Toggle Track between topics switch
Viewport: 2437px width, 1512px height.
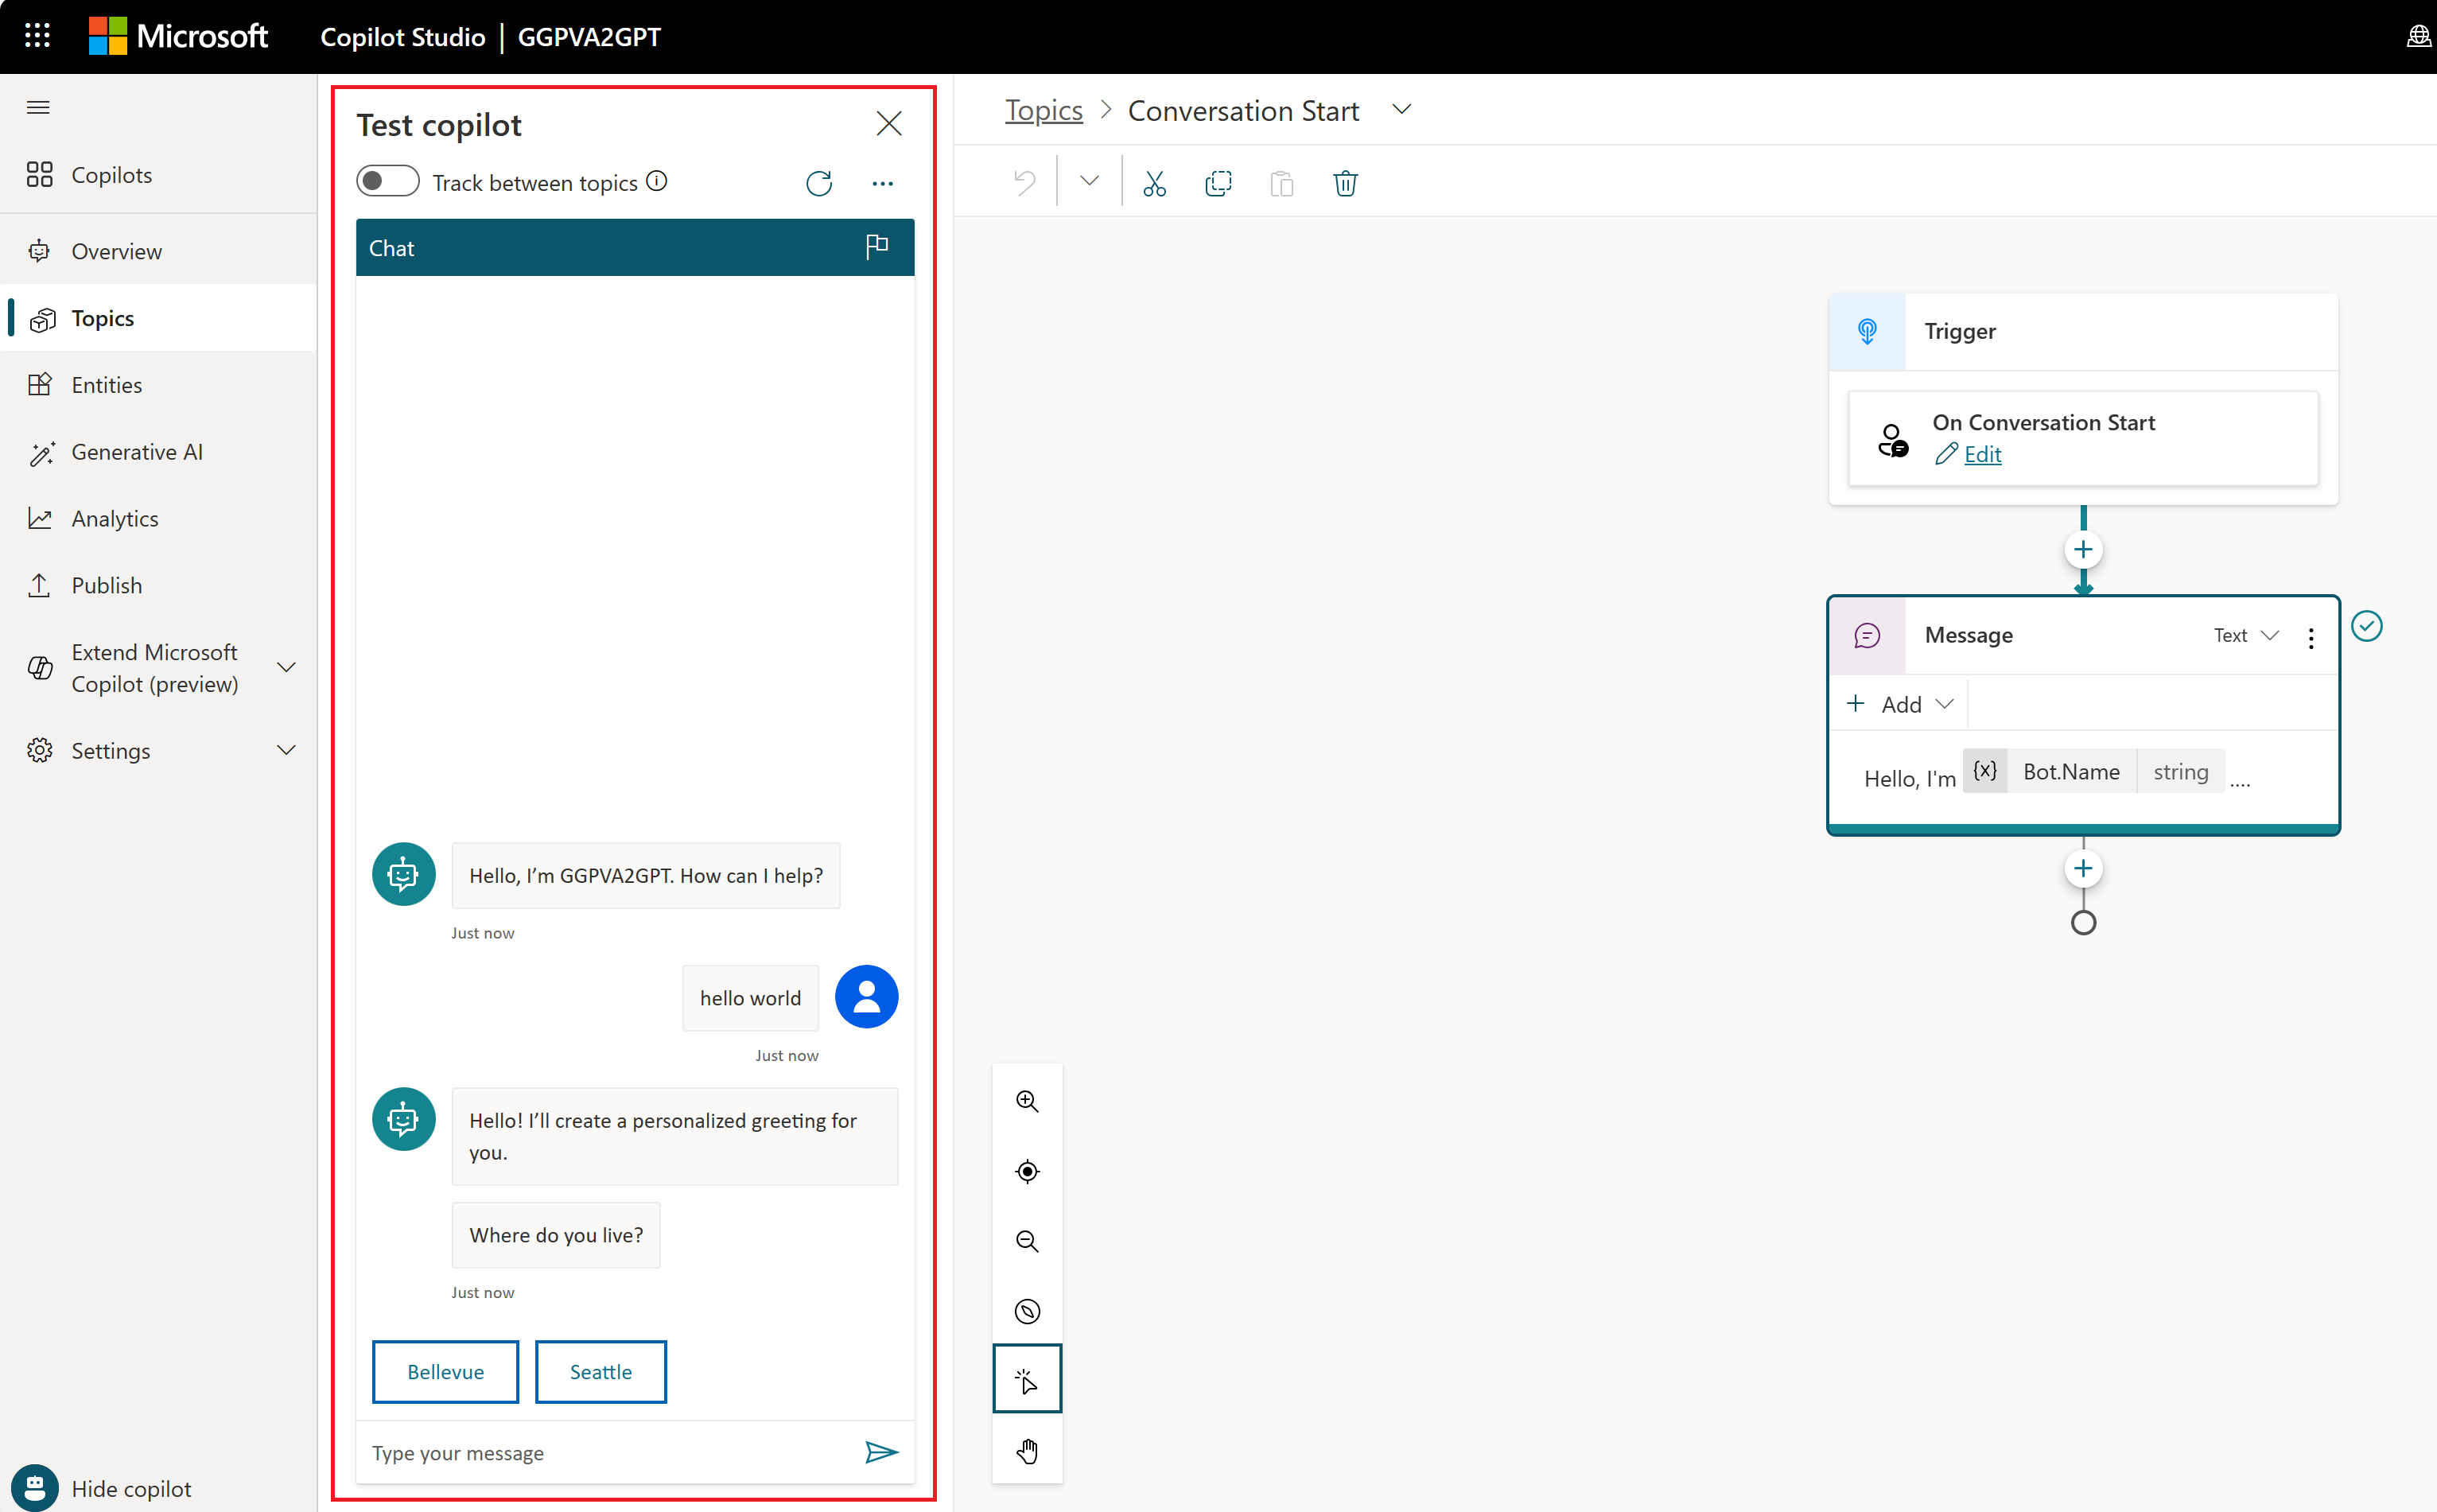click(x=385, y=181)
